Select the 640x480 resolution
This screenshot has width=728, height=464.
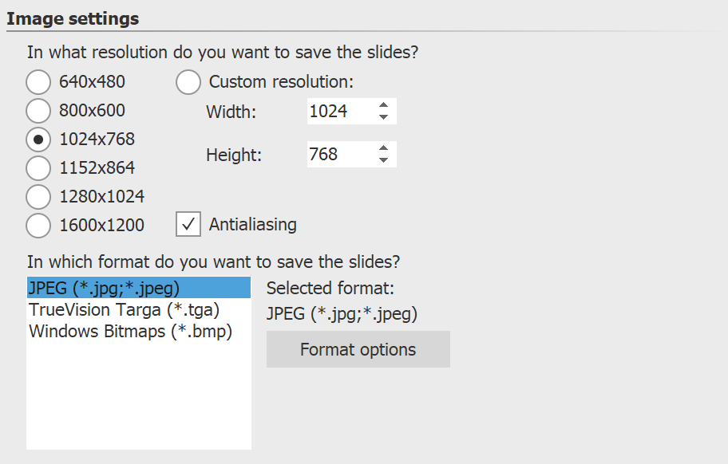38,82
